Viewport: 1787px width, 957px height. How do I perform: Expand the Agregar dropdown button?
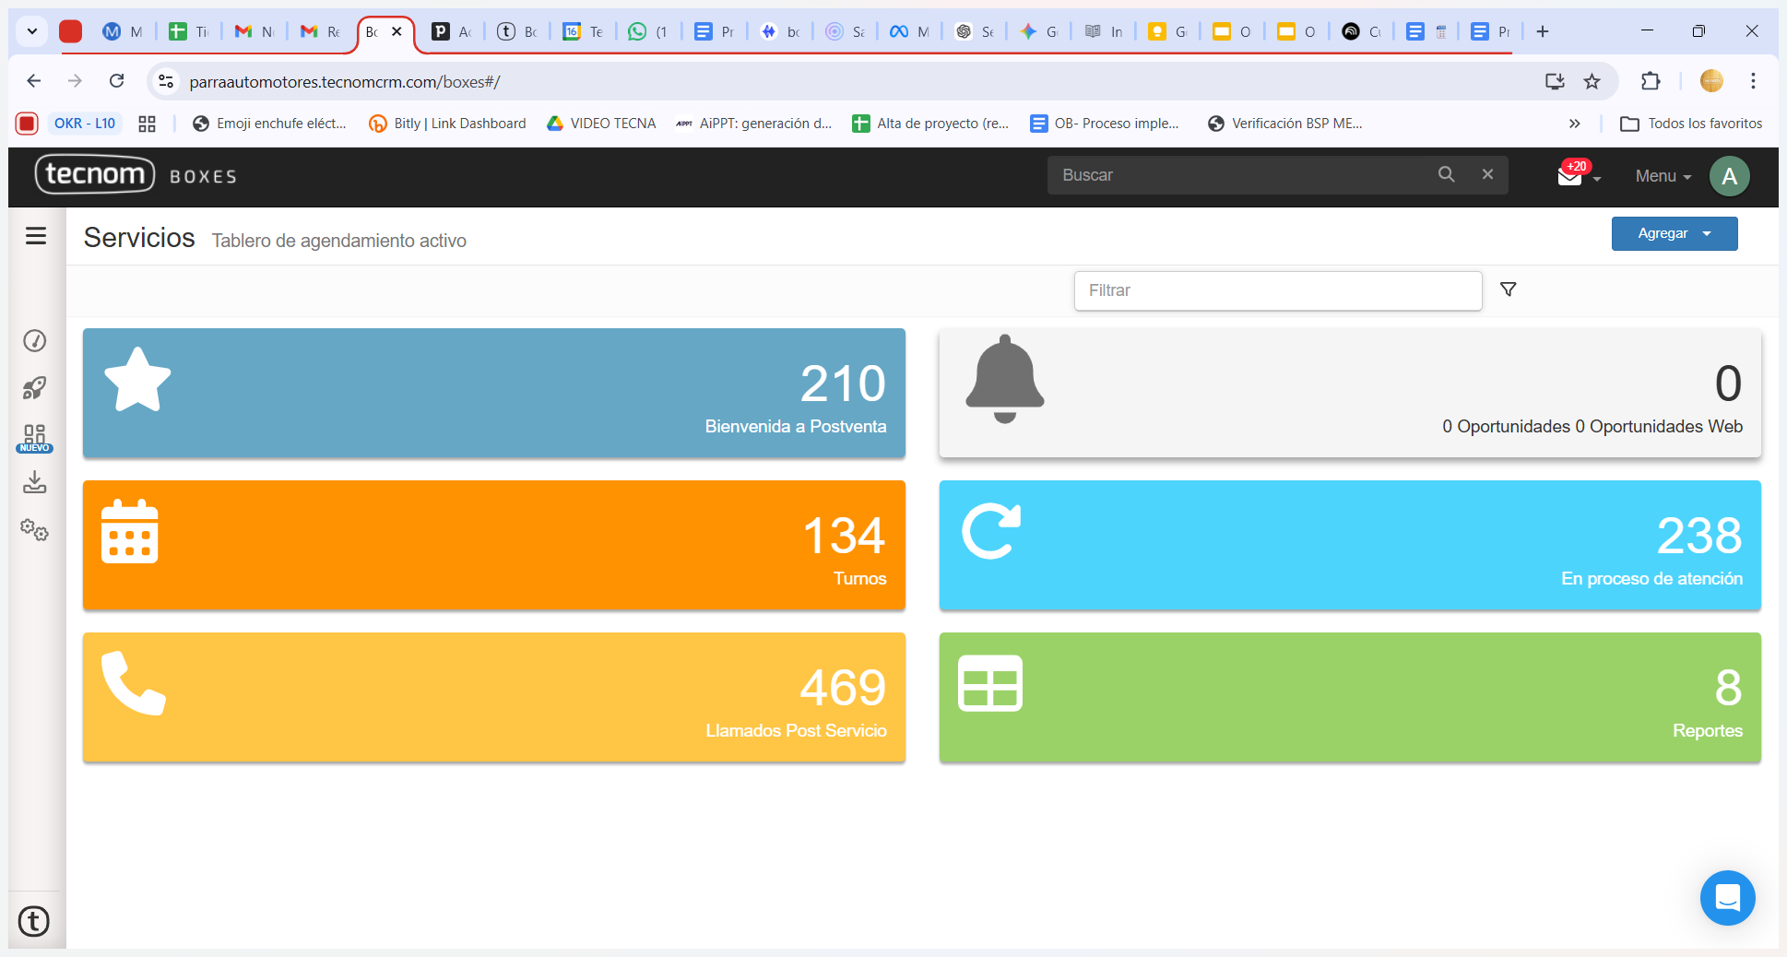(x=1674, y=233)
